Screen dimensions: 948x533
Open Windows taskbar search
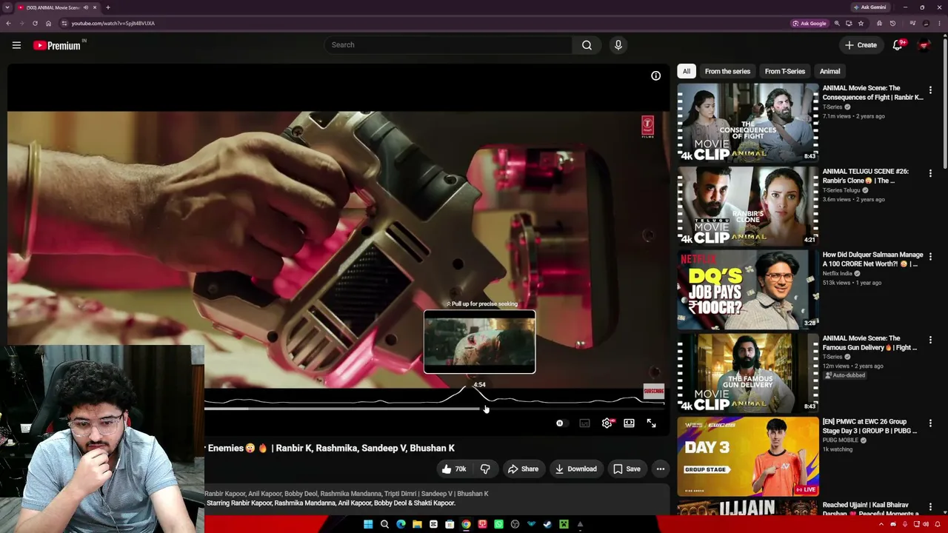click(384, 524)
